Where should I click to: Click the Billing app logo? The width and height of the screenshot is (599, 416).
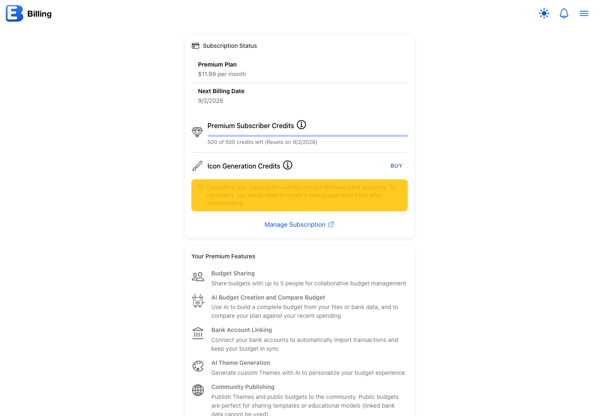click(x=15, y=13)
